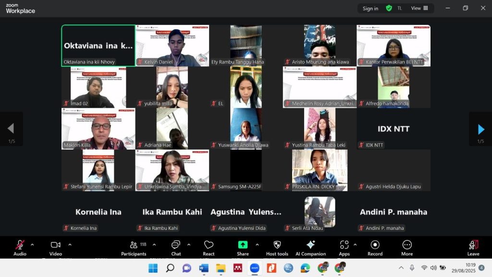Expand the Video settings caret
Image resolution: width=492 pixels, height=277 pixels.
(x=70, y=244)
